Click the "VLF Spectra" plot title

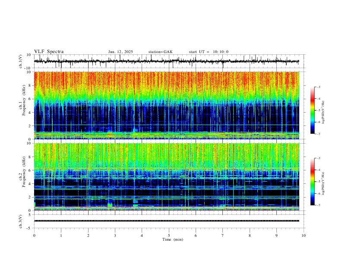(x=49, y=52)
